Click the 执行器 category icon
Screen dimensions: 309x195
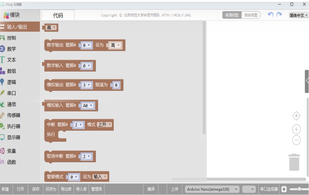point(2,126)
